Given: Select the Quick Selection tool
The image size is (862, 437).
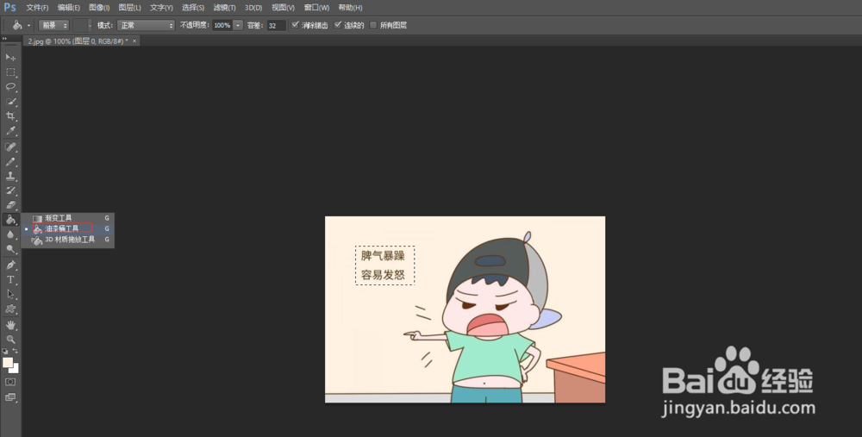Looking at the screenshot, I should coord(10,102).
